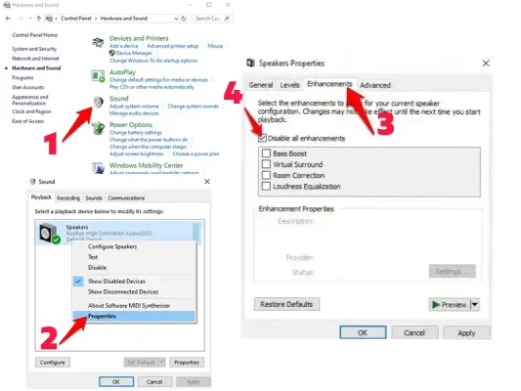Open the Preview dropdown arrow

[x=475, y=304]
